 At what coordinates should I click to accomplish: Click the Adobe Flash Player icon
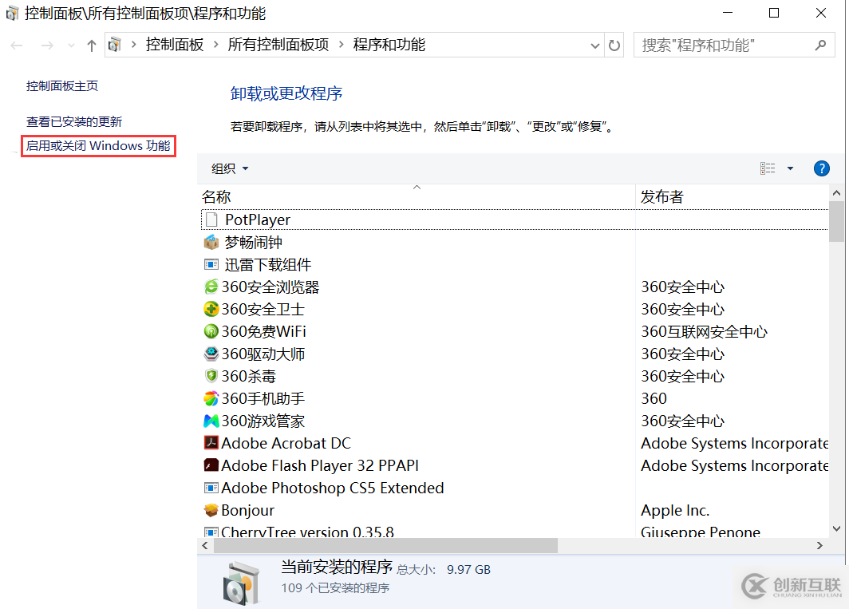click(211, 465)
